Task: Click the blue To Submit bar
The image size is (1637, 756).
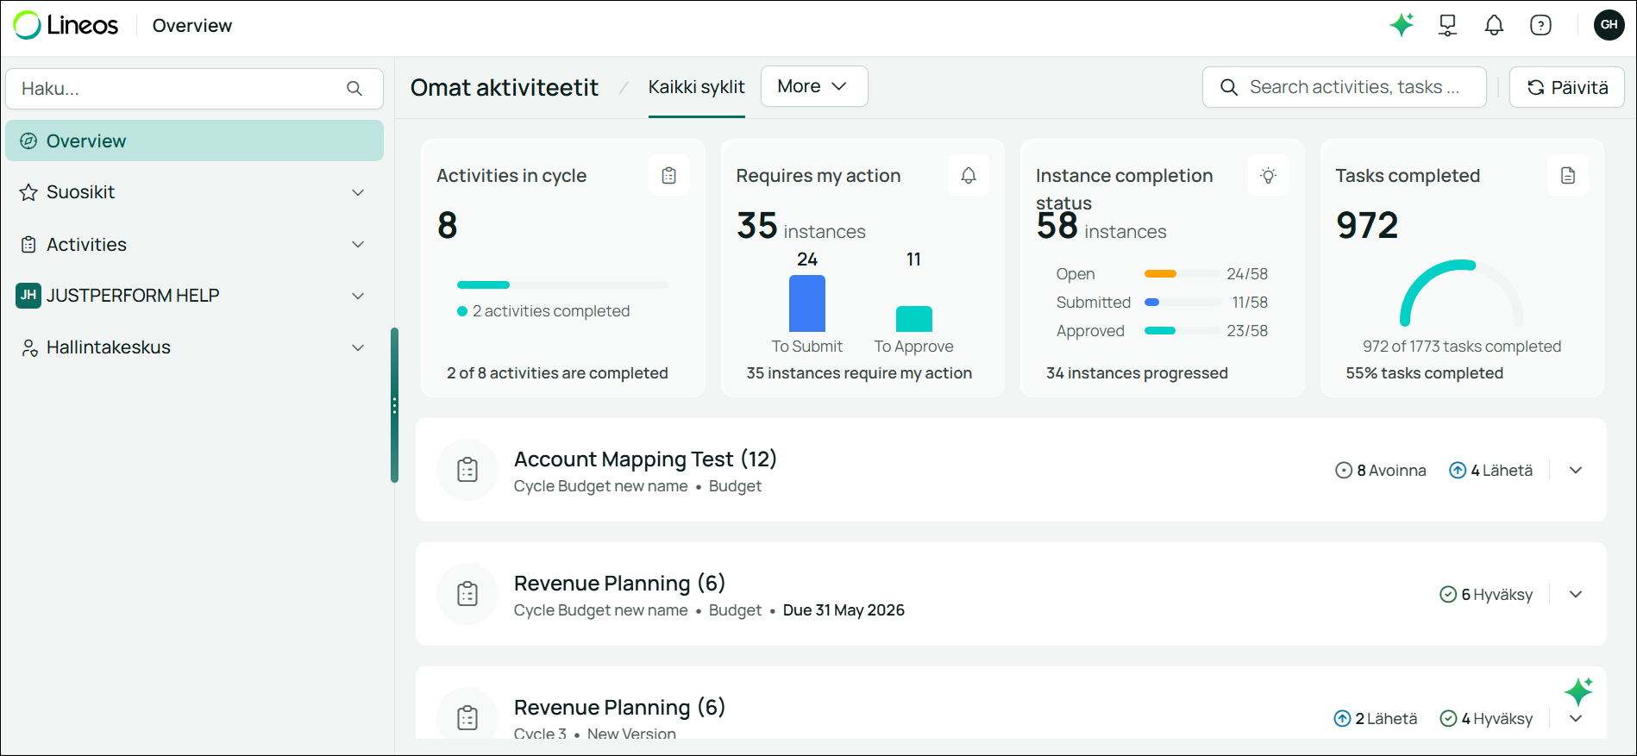Action: (807, 303)
